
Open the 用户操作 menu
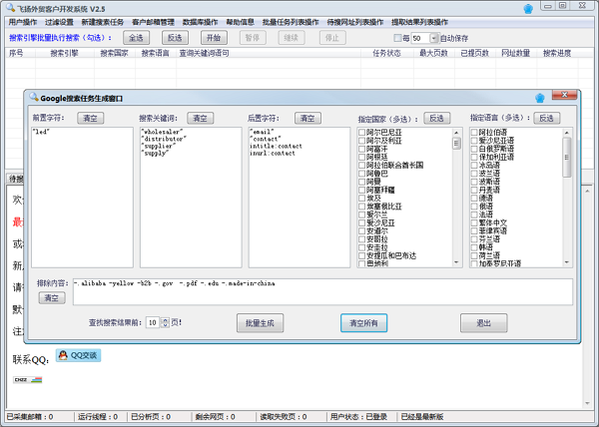coord(23,22)
